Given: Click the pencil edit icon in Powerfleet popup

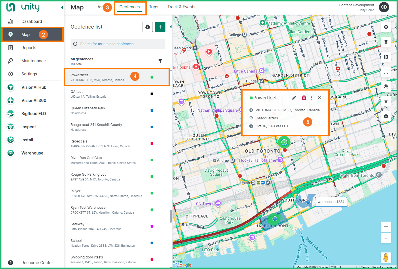Looking at the screenshot, I should (294, 98).
